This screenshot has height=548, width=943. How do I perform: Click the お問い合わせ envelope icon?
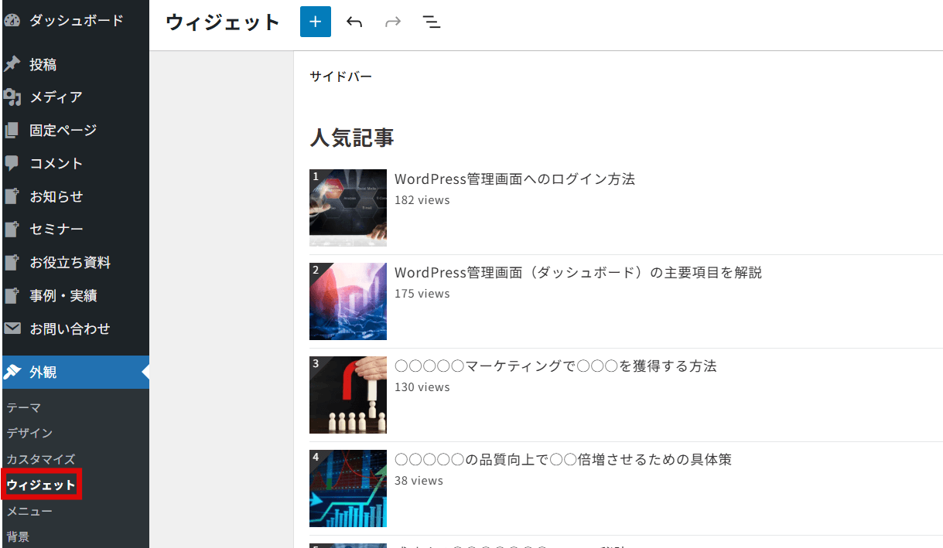(12, 328)
